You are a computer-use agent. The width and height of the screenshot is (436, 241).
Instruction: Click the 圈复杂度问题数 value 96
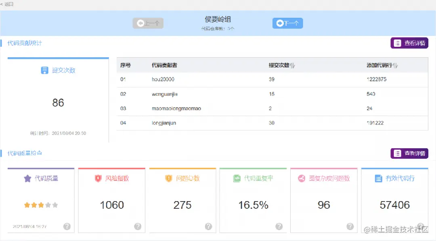click(x=324, y=205)
